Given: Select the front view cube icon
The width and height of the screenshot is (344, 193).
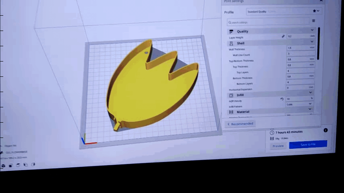Looking at the screenshot, I should point(10,165).
